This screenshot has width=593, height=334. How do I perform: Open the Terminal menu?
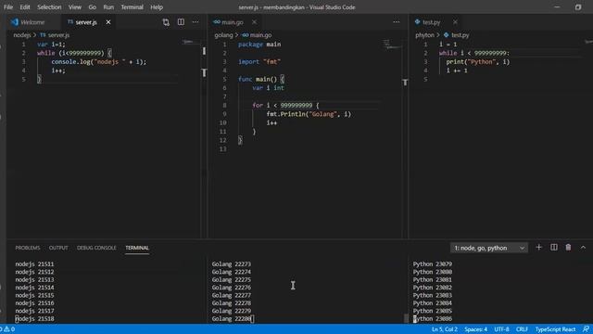(132, 7)
